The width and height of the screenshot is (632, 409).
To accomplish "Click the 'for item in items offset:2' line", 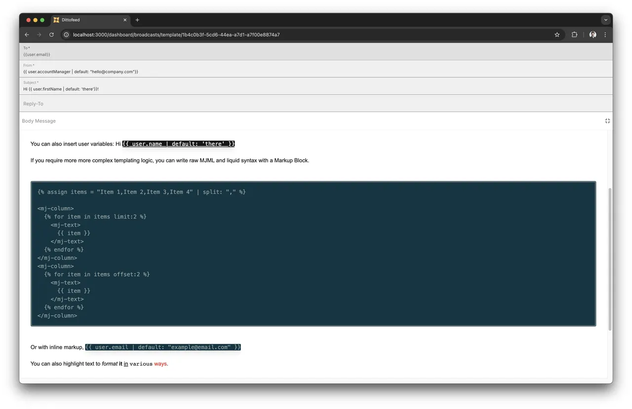I will click(x=97, y=274).
